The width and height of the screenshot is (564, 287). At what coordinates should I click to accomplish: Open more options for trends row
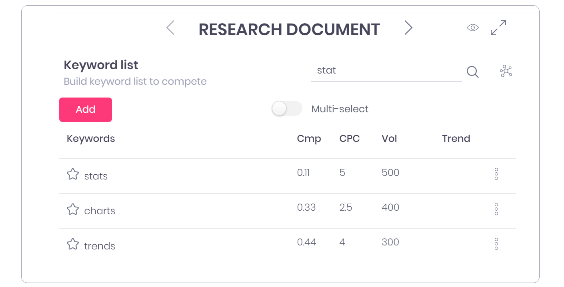pyautogui.click(x=496, y=243)
